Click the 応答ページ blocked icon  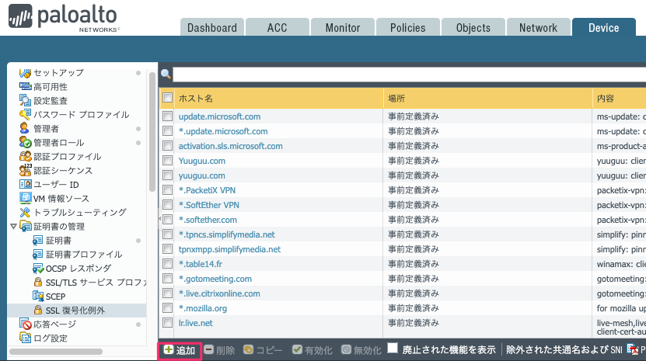[x=25, y=324]
